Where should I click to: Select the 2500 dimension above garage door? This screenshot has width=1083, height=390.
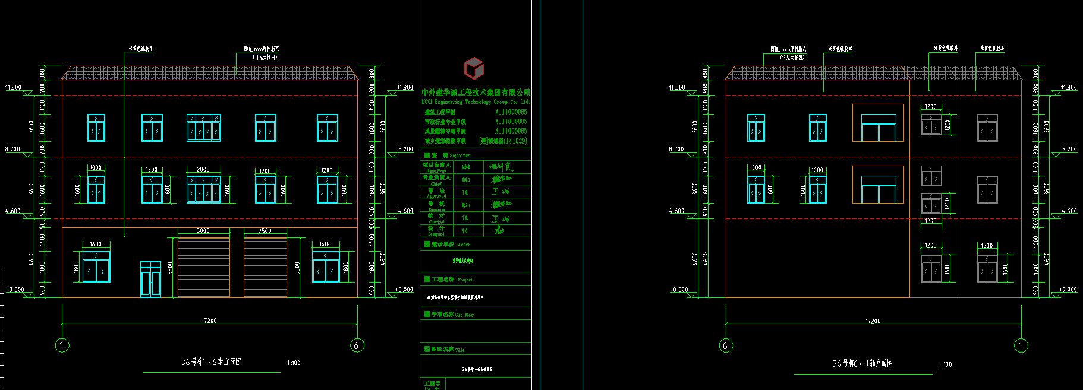pos(265,230)
